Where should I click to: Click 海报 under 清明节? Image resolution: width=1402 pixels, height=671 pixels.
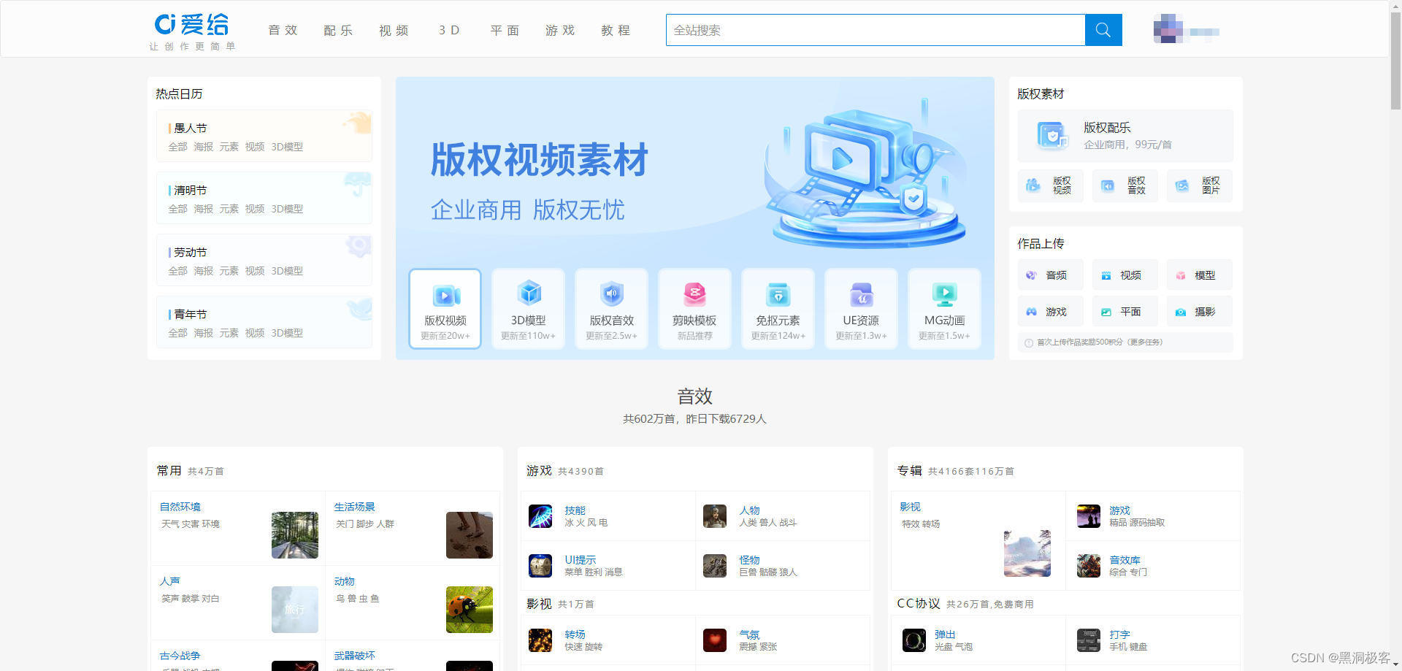tap(204, 209)
